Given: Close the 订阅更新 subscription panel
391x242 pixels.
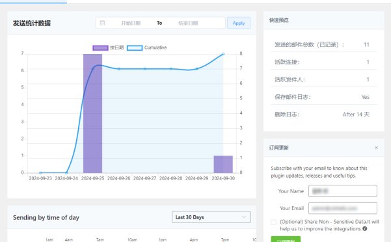Looking at the screenshot, I should (x=376, y=148).
